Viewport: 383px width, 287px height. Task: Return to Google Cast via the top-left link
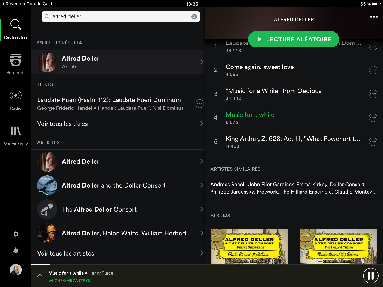(x=27, y=4)
